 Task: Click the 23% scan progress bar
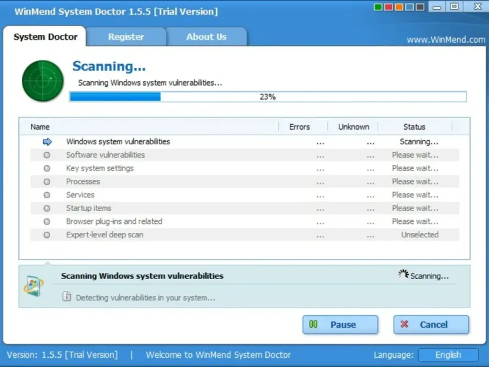click(x=268, y=97)
